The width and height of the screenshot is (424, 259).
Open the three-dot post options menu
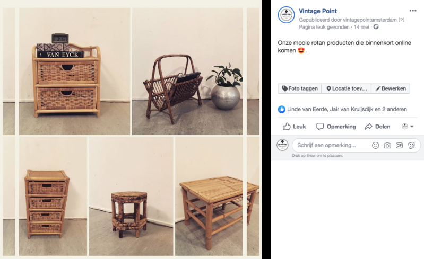[x=413, y=11]
